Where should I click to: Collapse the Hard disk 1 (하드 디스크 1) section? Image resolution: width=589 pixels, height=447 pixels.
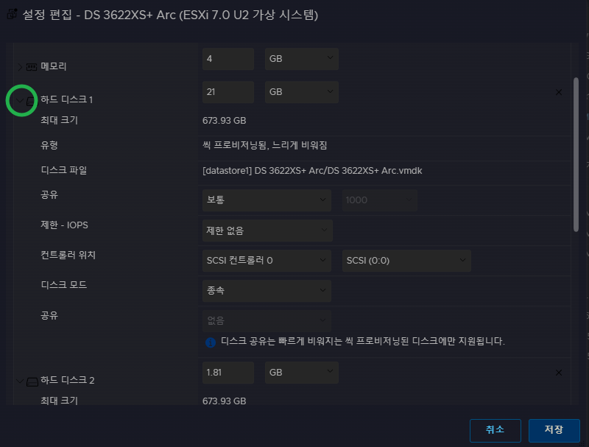tap(20, 100)
